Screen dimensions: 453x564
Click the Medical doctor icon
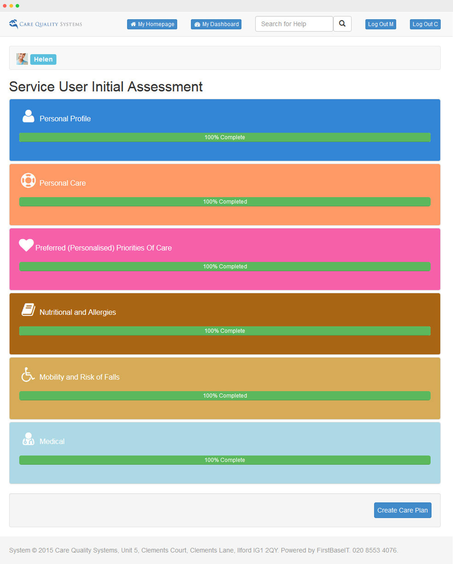coord(28,439)
